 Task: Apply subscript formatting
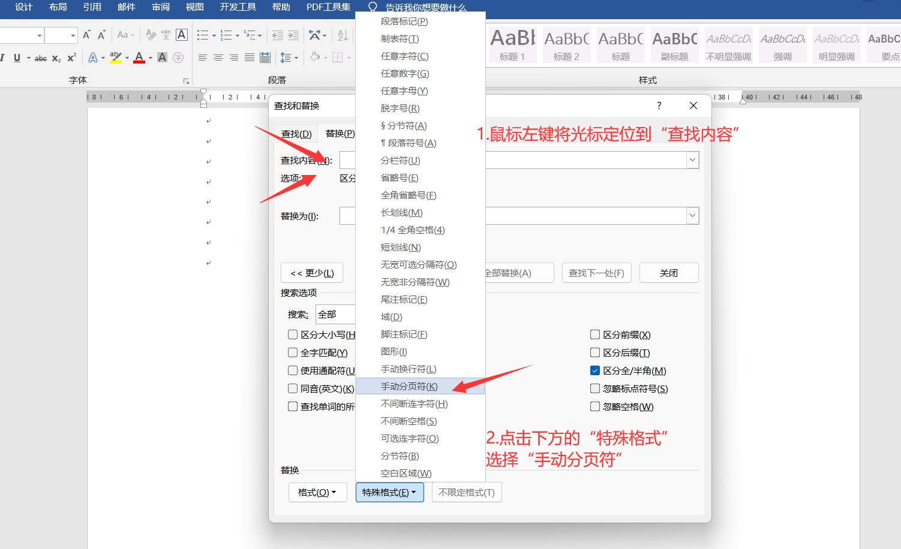pos(56,58)
